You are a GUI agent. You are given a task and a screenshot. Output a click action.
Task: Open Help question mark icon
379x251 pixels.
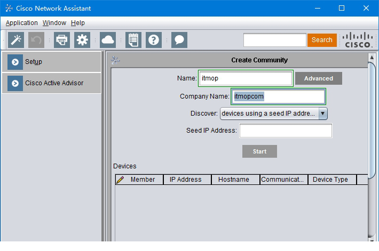pyautogui.click(x=154, y=40)
